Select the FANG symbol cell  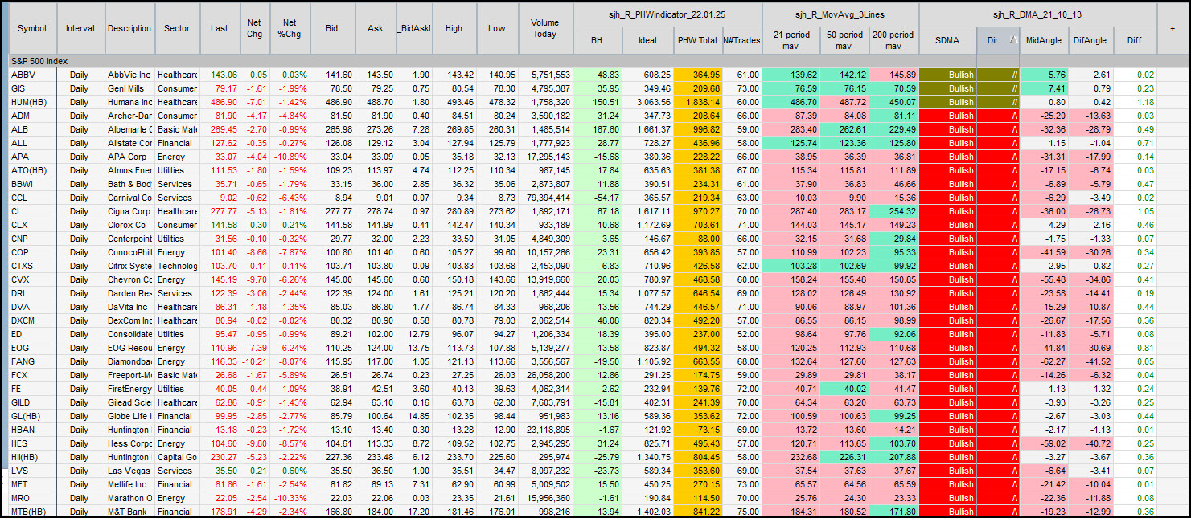tap(32, 361)
